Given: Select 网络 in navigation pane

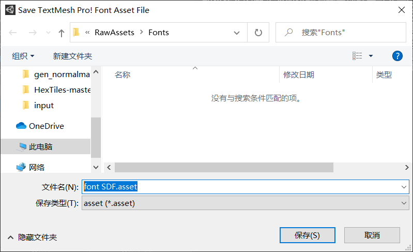Looking at the screenshot, I should pyautogui.click(x=36, y=167).
